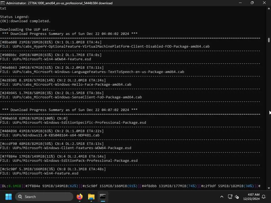Close the Administrator console window

tap(264, 3)
